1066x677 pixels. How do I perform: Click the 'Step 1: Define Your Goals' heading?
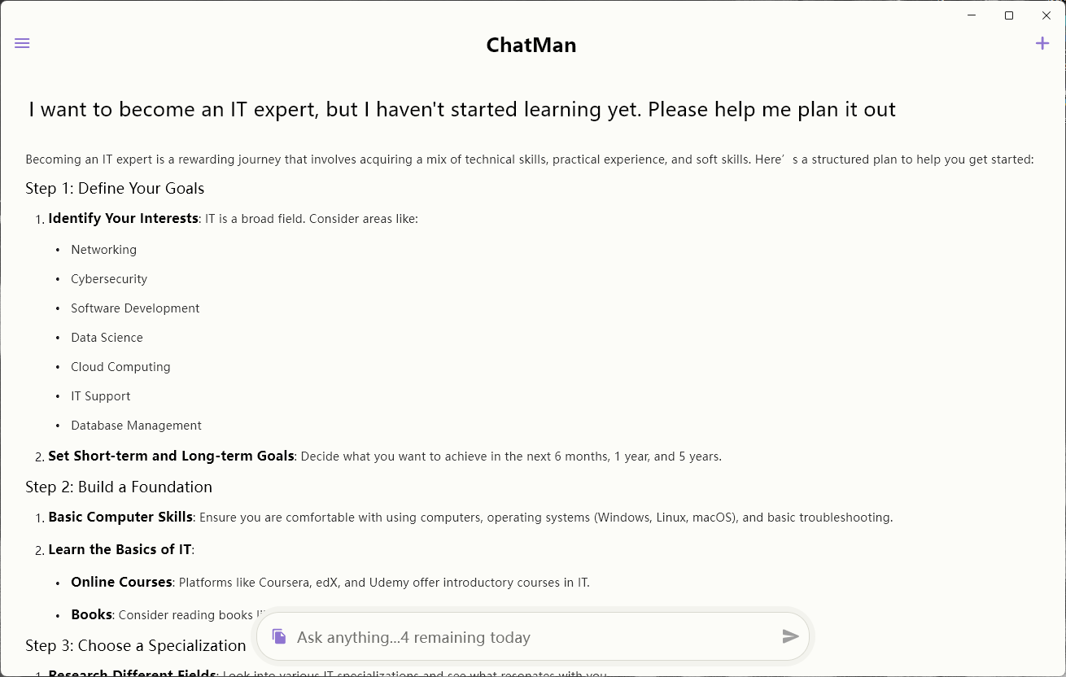[x=115, y=189]
